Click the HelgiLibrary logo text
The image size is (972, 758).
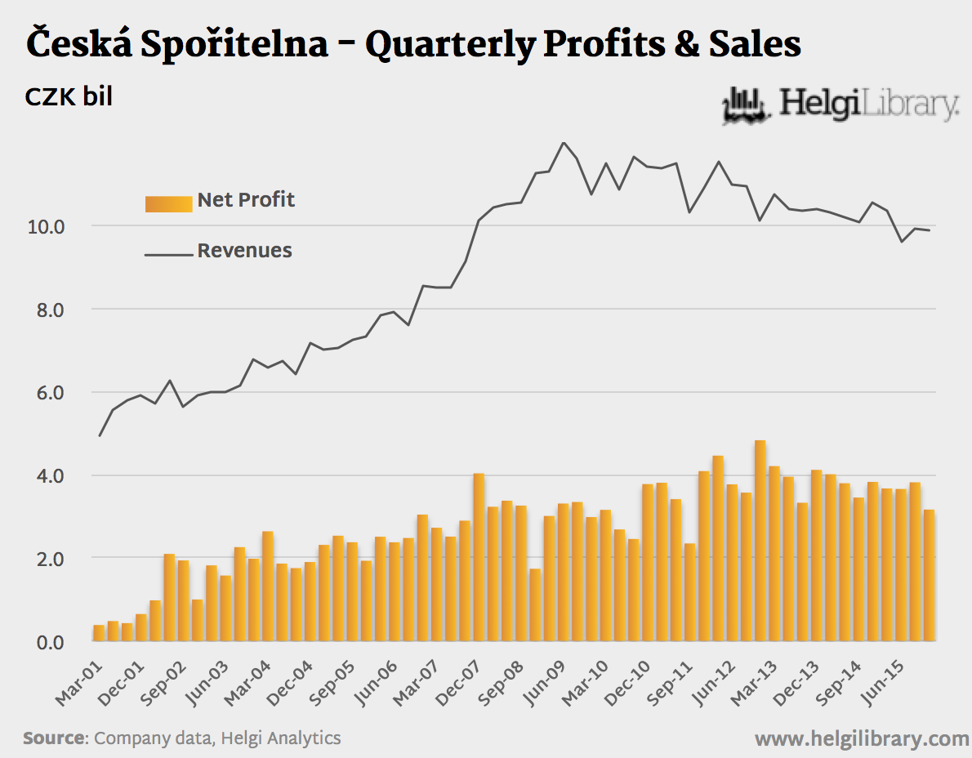click(867, 105)
